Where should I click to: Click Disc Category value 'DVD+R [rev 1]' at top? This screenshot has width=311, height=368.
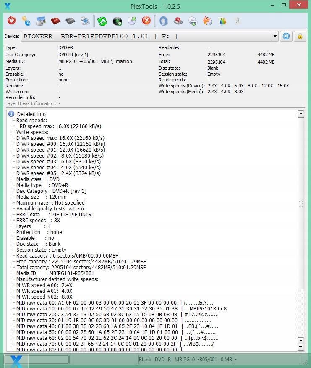pos(73,55)
